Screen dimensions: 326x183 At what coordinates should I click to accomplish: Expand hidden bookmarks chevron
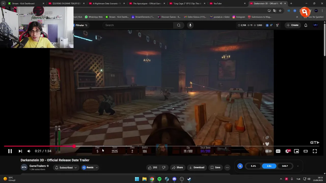coord(297,17)
